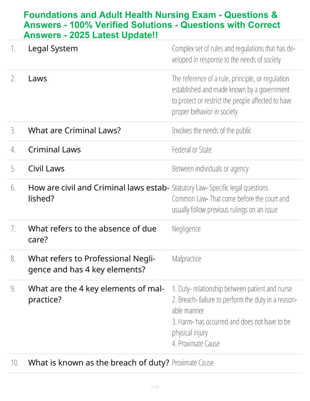Select 'Involves the needs of the public' answer
The image size is (310, 401).
click(x=212, y=131)
